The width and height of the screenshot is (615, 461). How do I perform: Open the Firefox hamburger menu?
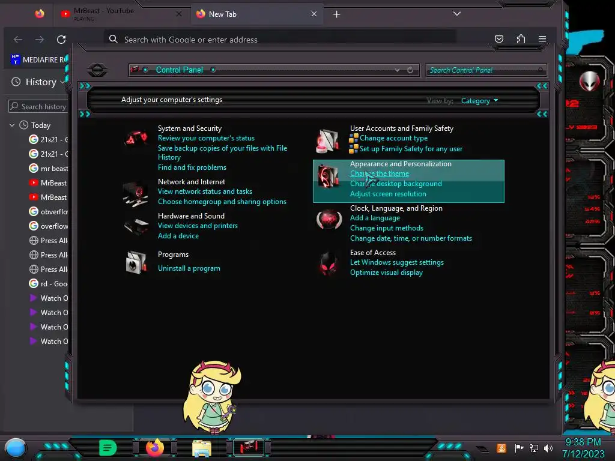pyautogui.click(x=542, y=39)
